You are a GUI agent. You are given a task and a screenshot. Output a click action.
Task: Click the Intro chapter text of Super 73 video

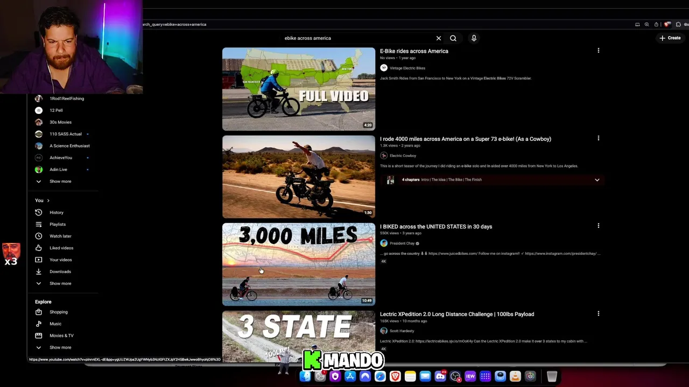(425, 180)
